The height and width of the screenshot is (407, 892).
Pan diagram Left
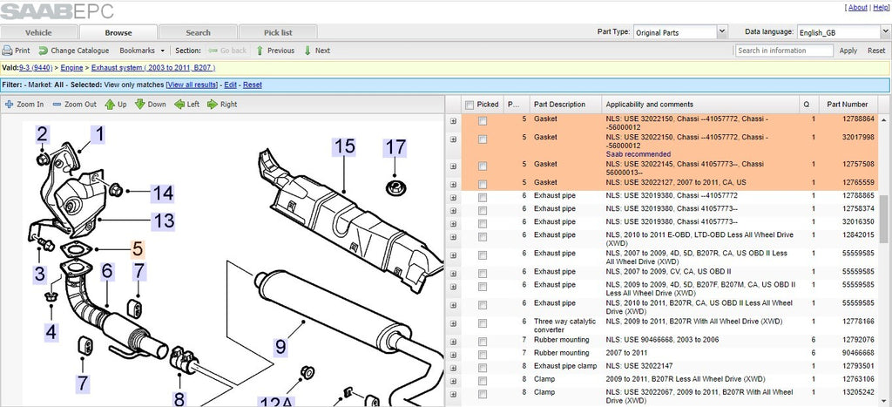[x=187, y=105]
